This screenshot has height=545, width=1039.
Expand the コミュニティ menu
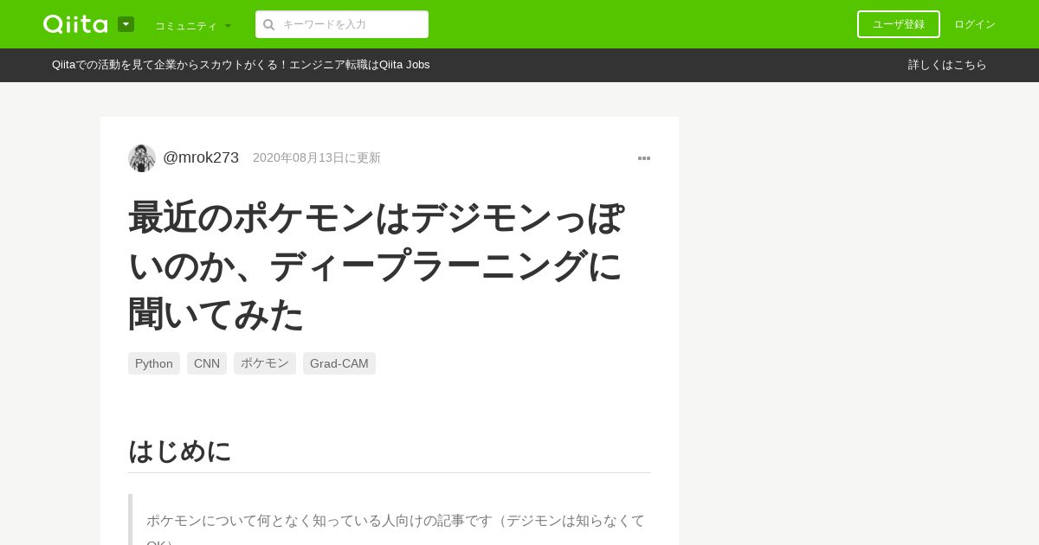click(x=193, y=25)
